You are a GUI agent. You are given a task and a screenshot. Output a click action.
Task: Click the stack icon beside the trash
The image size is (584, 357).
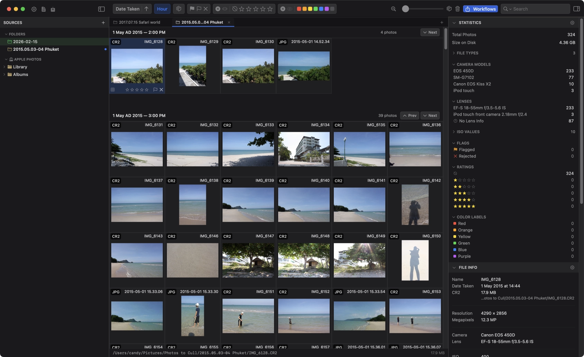pyautogui.click(x=449, y=9)
